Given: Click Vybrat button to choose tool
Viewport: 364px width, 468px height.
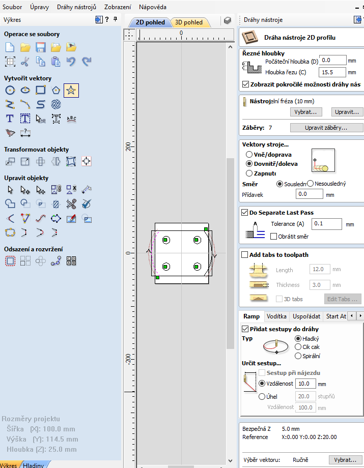Looking at the screenshot, I should coord(305,112).
